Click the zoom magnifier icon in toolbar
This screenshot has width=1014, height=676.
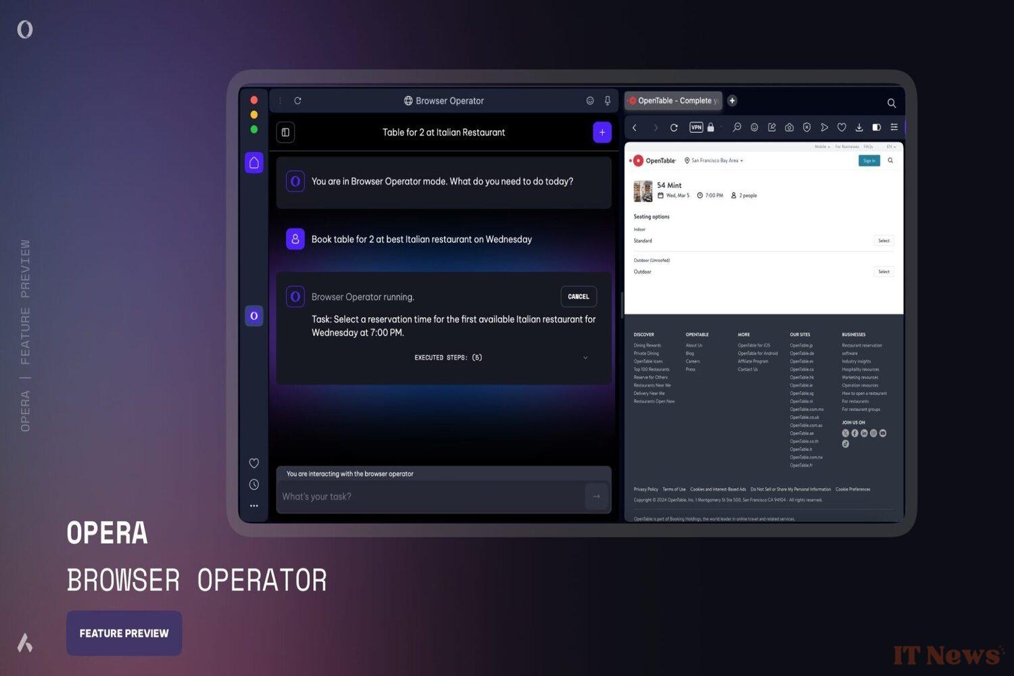coord(737,127)
